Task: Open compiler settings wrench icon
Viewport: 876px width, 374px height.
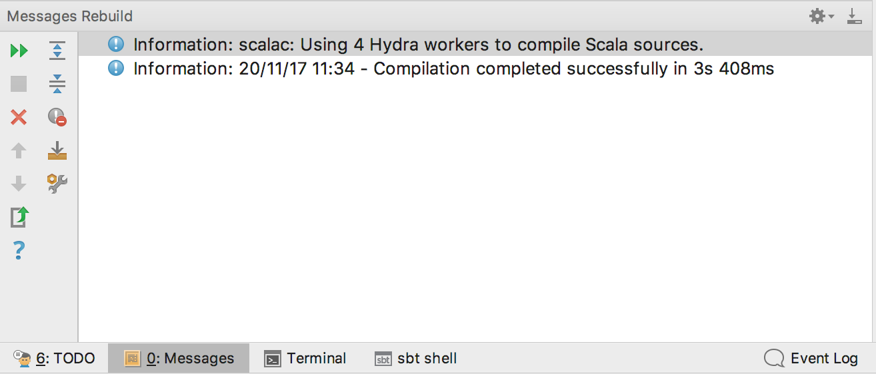Action: (57, 184)
